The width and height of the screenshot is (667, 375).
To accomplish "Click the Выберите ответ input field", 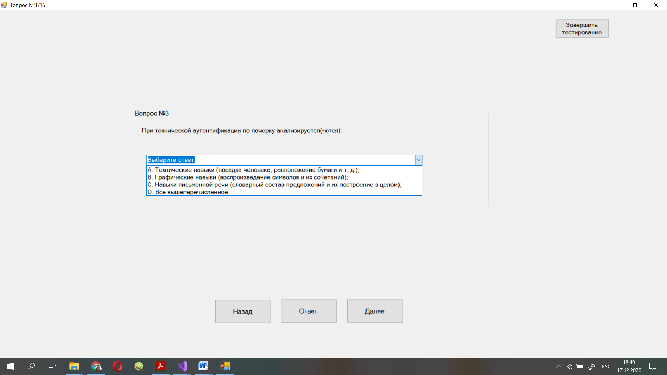I will tap(281, 160).
